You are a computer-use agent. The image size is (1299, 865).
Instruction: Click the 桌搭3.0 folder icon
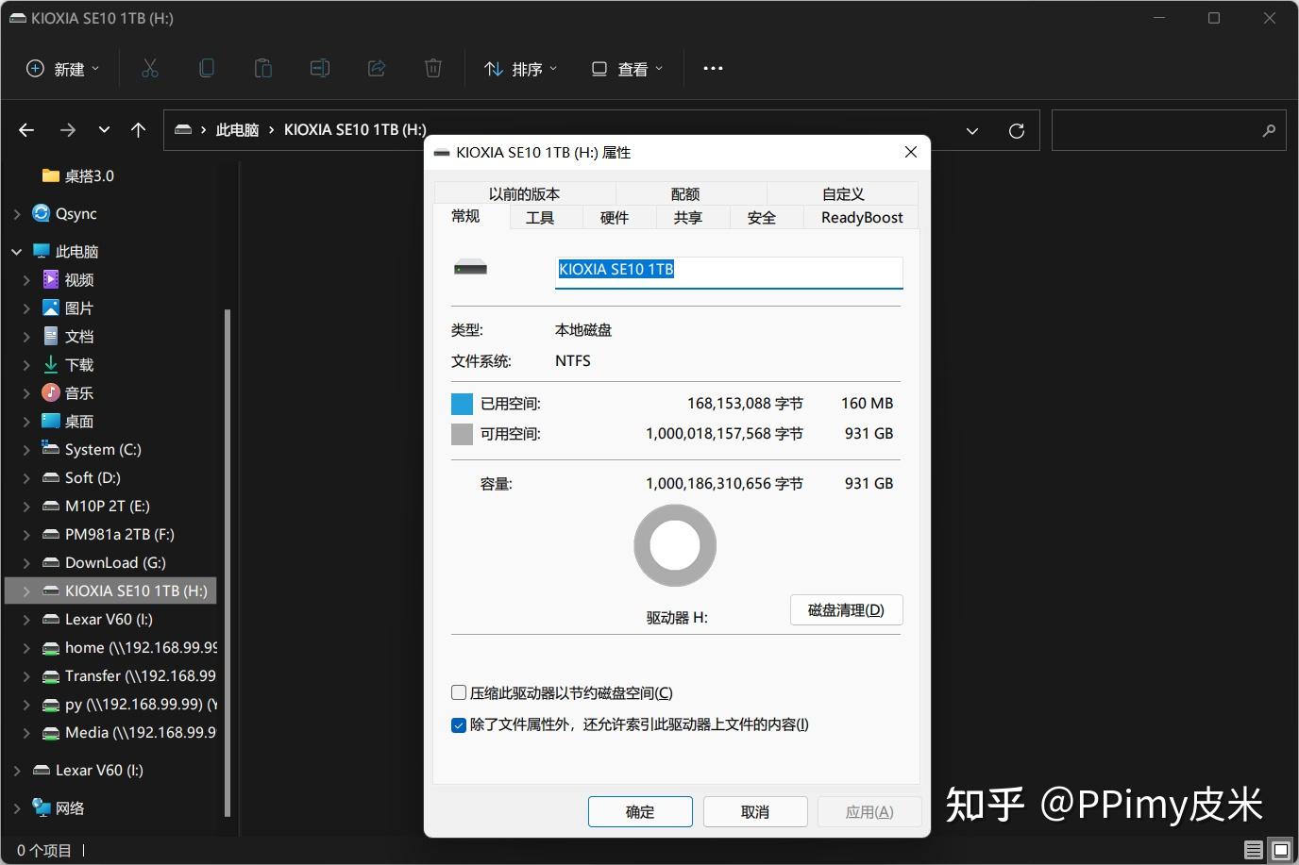tap(51, 175)
